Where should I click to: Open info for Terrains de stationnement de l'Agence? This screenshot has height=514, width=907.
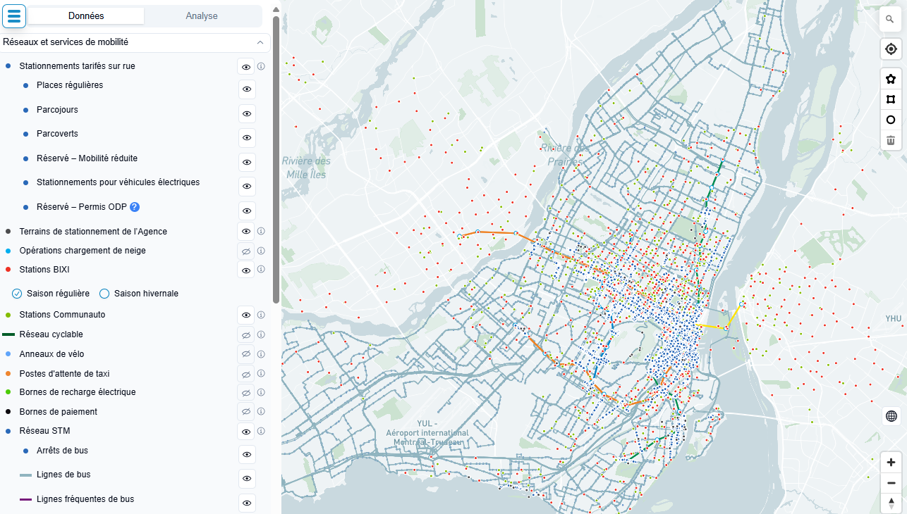point(261,231)
